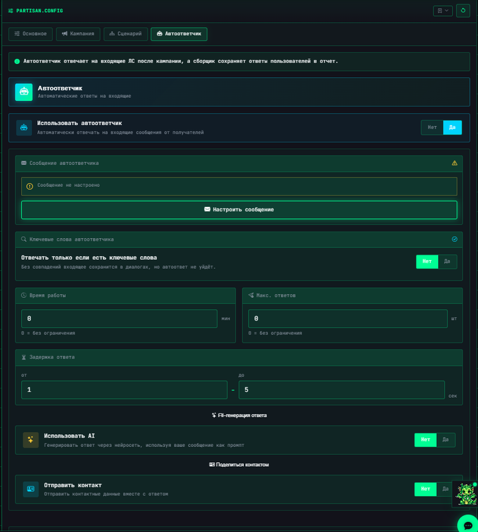This screenshot has height=532, width=478.
Task: Set Отправить контакт to Да
Action: pyautogui.click(x=445, y=489)
